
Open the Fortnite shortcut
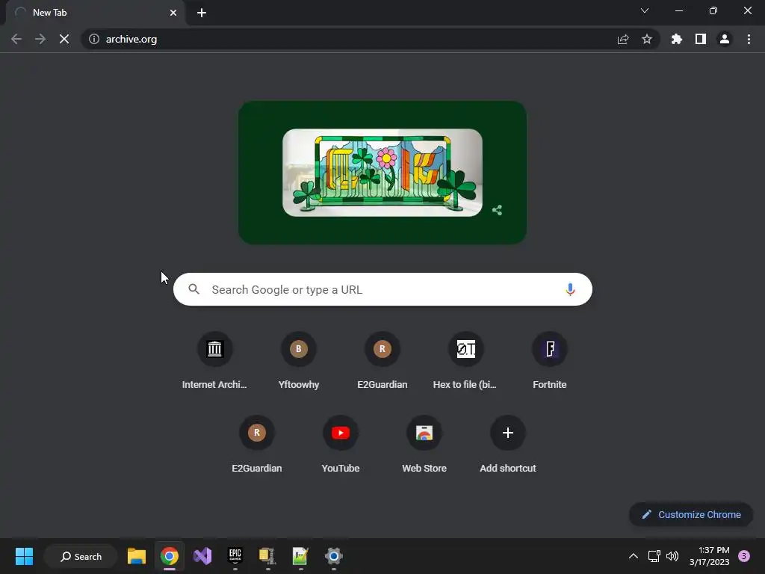click(x=550, y=361)
